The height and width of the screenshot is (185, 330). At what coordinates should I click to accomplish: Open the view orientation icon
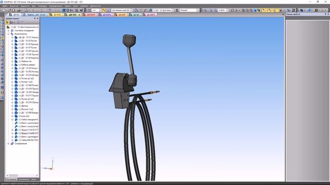(237, 10)
